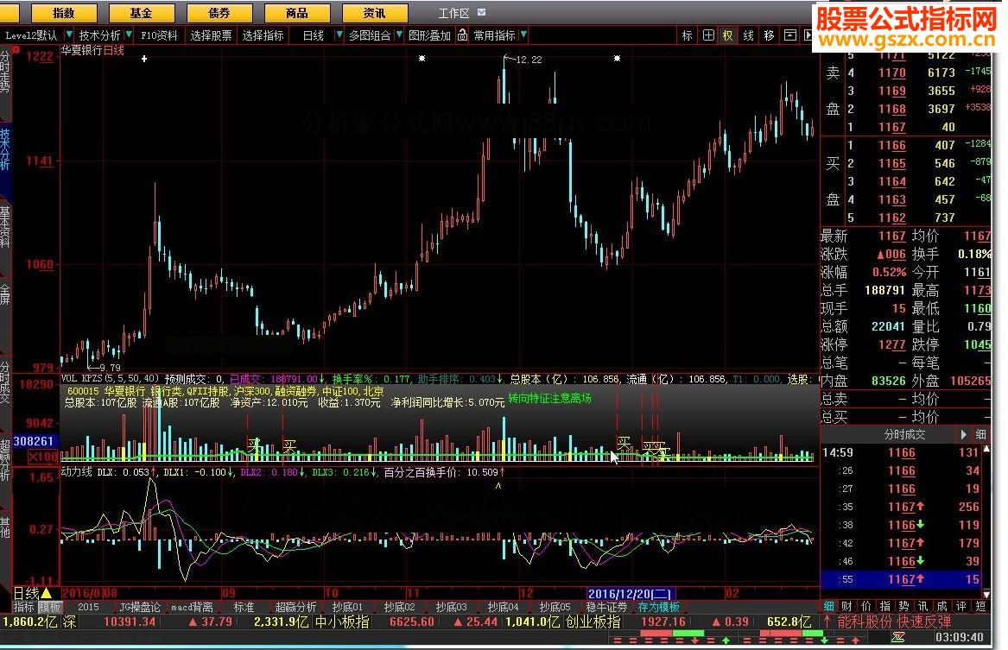
Task: Open the 指数 top menu
Action: coord(63,13)
